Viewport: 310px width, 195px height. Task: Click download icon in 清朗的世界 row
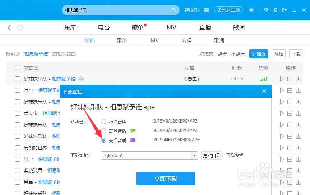pyautogui.click(x=298, y=148)
